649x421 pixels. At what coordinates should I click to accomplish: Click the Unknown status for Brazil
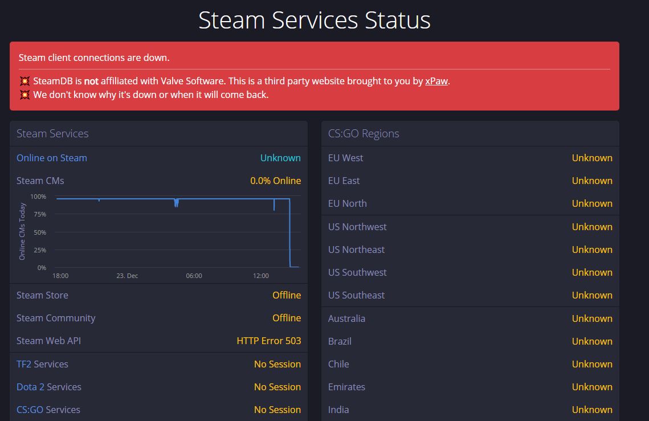click(592, 341)
